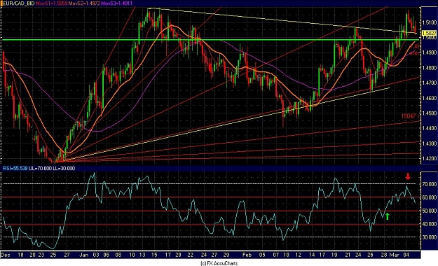The width and height of the screenshot is (438, 266).
Task: Click the 1.5100 price axis label
Action: coord(430,22)
